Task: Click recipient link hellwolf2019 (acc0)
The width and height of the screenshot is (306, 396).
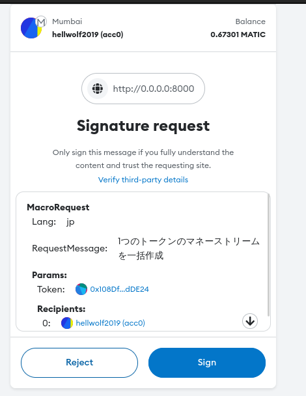Action: pos(110,323)
